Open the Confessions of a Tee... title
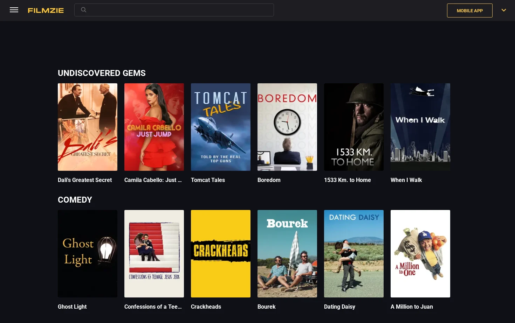Screen dimensions: 515x323 (153, 307)
